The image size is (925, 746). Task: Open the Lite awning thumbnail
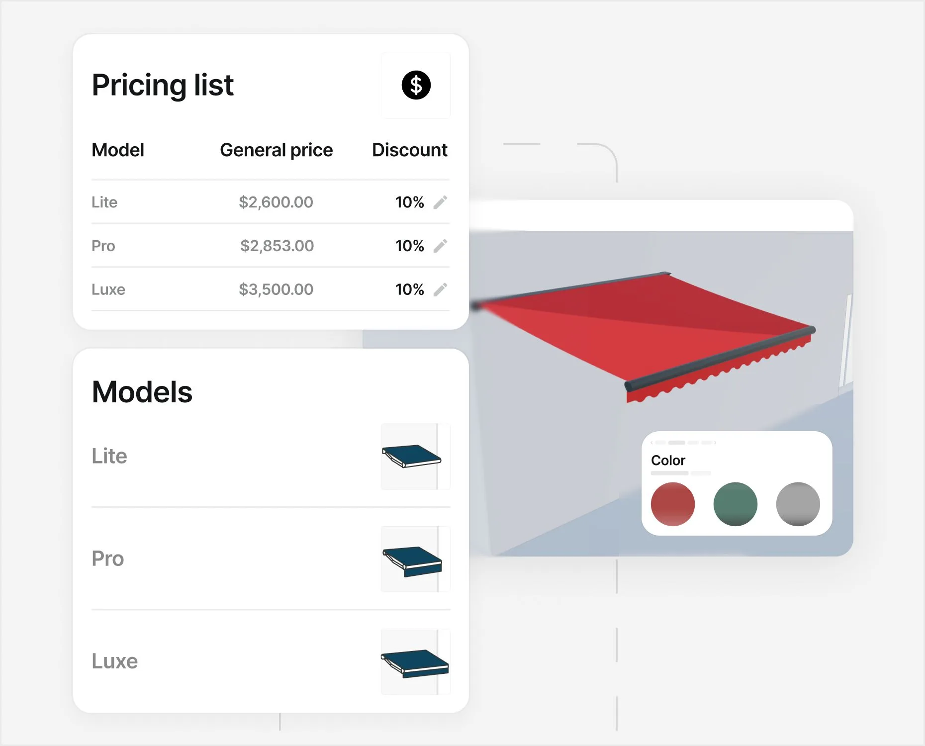415,457
